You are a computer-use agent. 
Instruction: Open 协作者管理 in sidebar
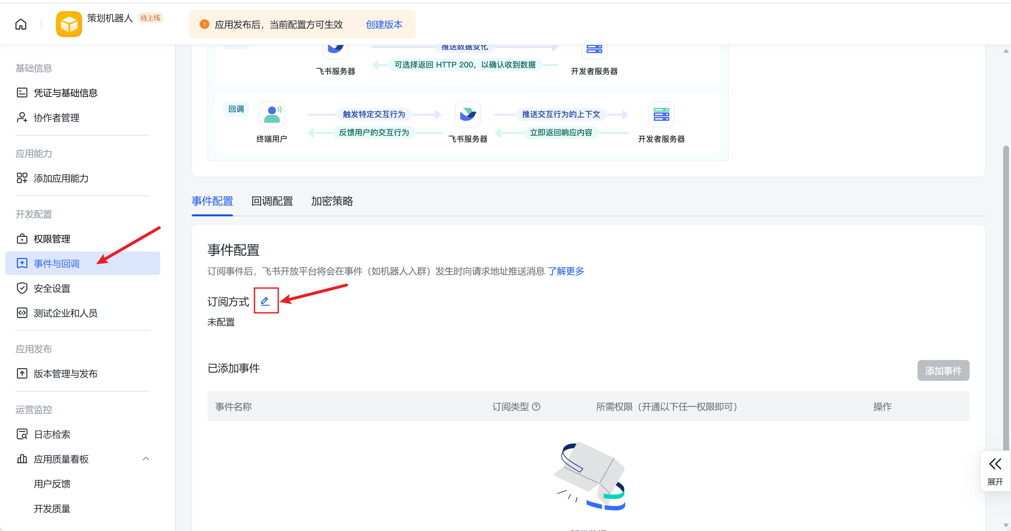tap(56, 118)
